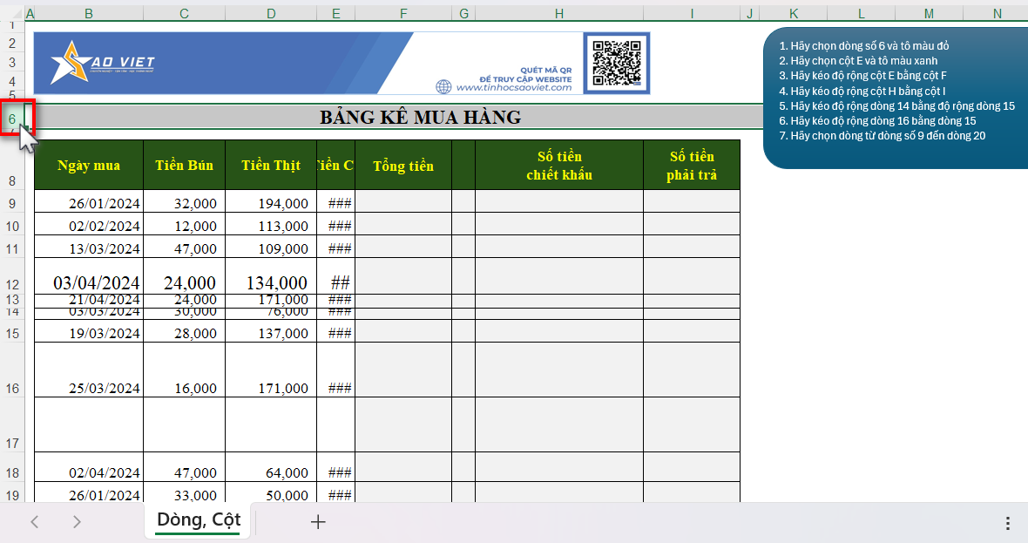The width and height of the screenshot is (1028, 543).
Task: Open the www.tinhocsaoviet.com website link
Action: [x=514, y=87]
